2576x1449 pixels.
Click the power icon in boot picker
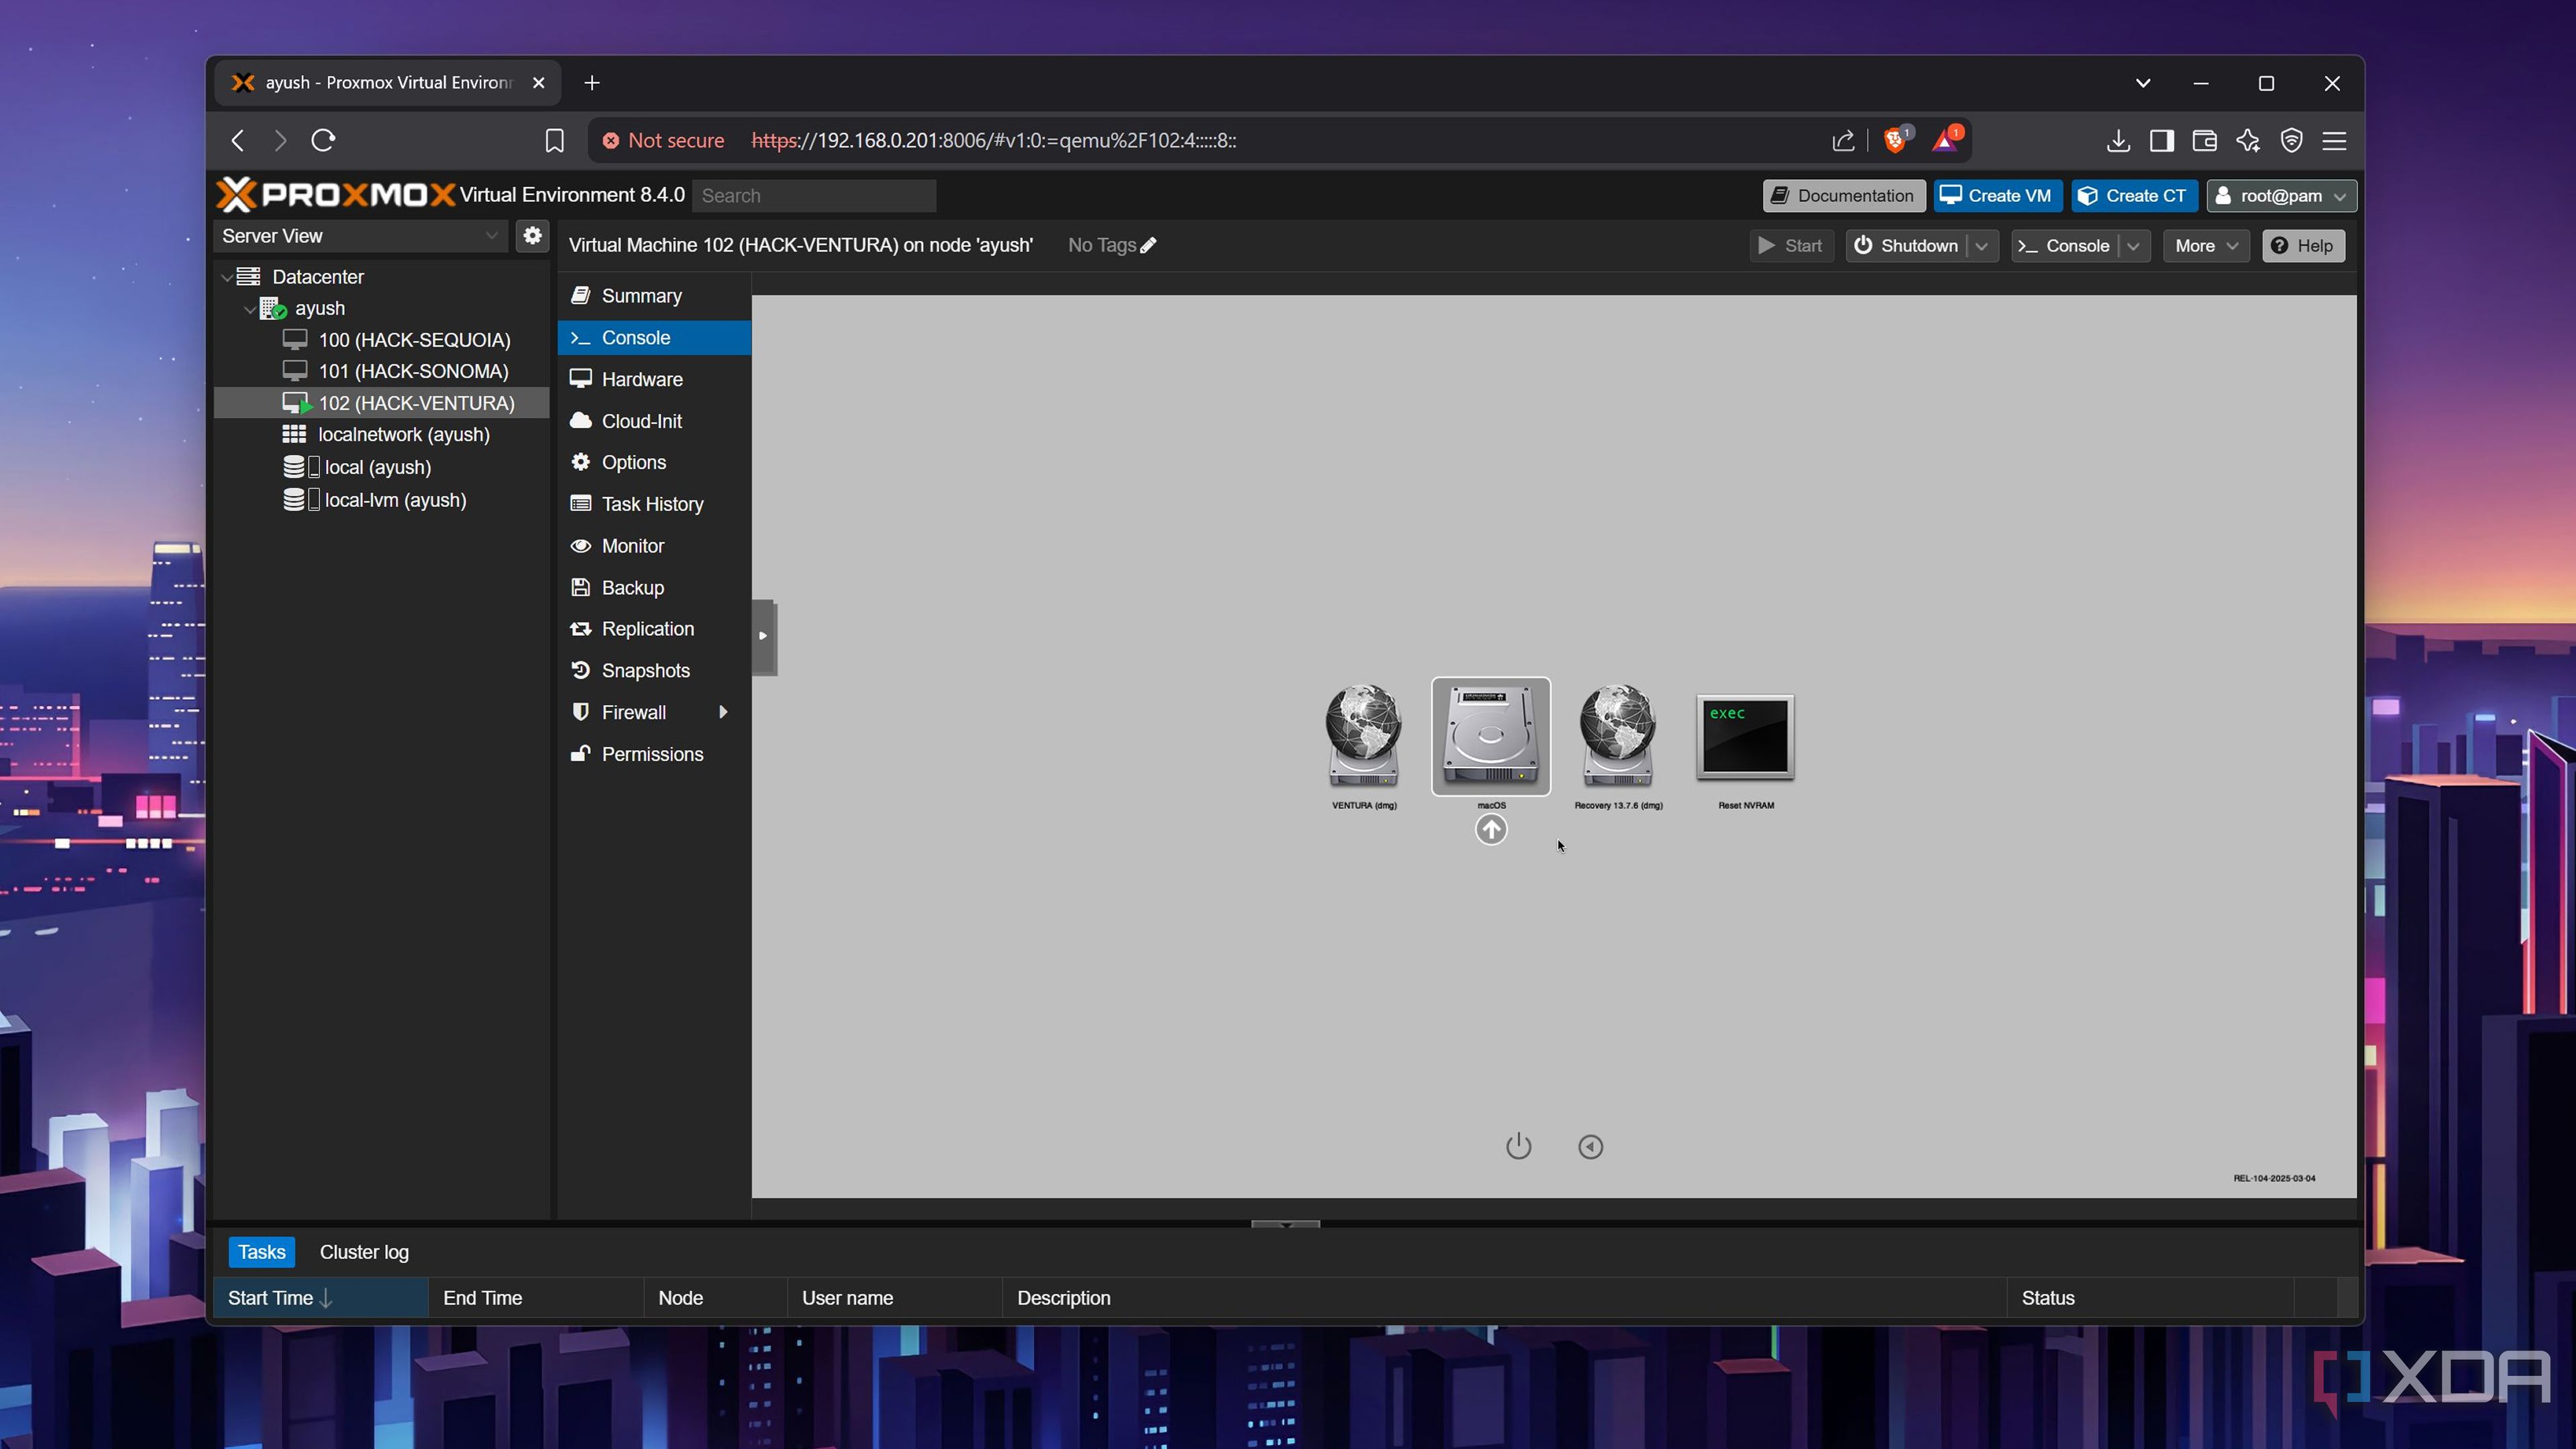pyautogui.click(x=1518, y=1146)
